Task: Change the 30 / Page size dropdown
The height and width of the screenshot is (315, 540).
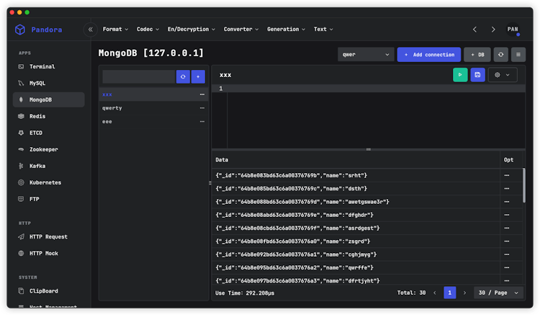Action: (498, 293)
